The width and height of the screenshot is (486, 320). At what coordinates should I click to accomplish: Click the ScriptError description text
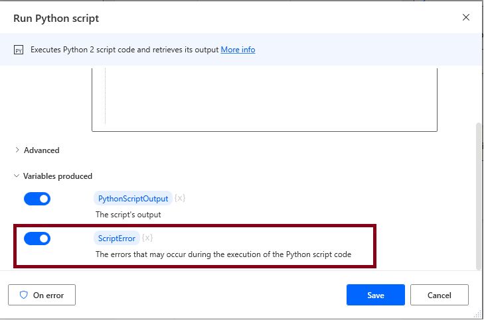pyautogui.click(x=223, y=254)
